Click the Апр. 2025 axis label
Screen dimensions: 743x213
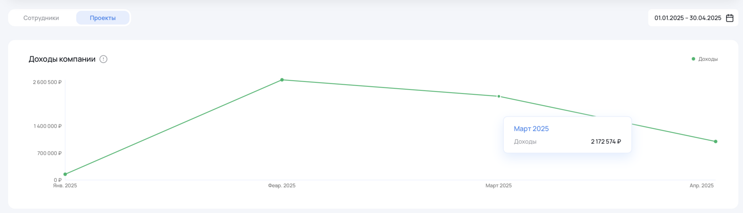[701, 186]
